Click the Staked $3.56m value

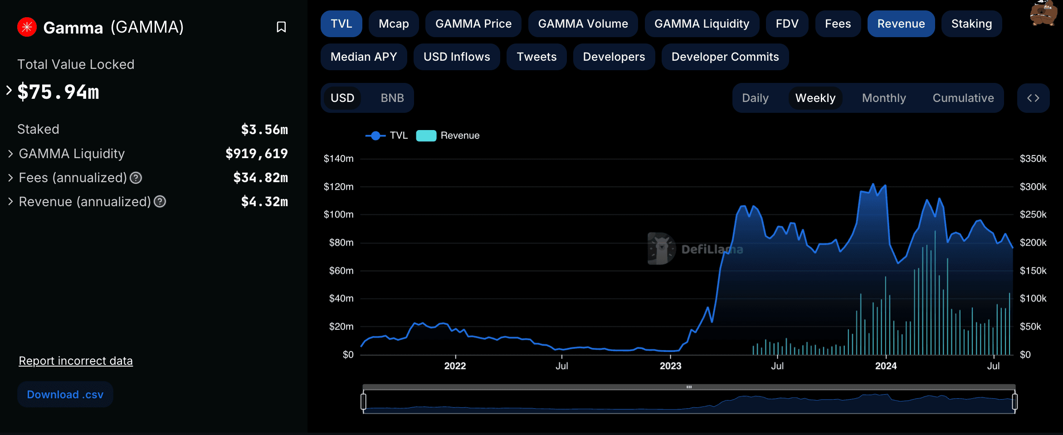tap(264, 130)
